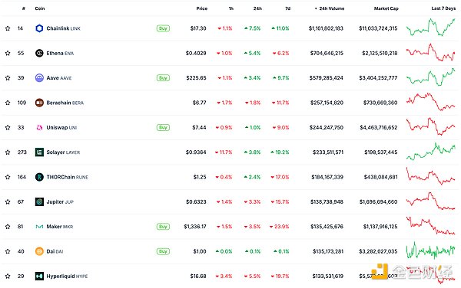Click the Solayer logo icon

click(39, 152)
